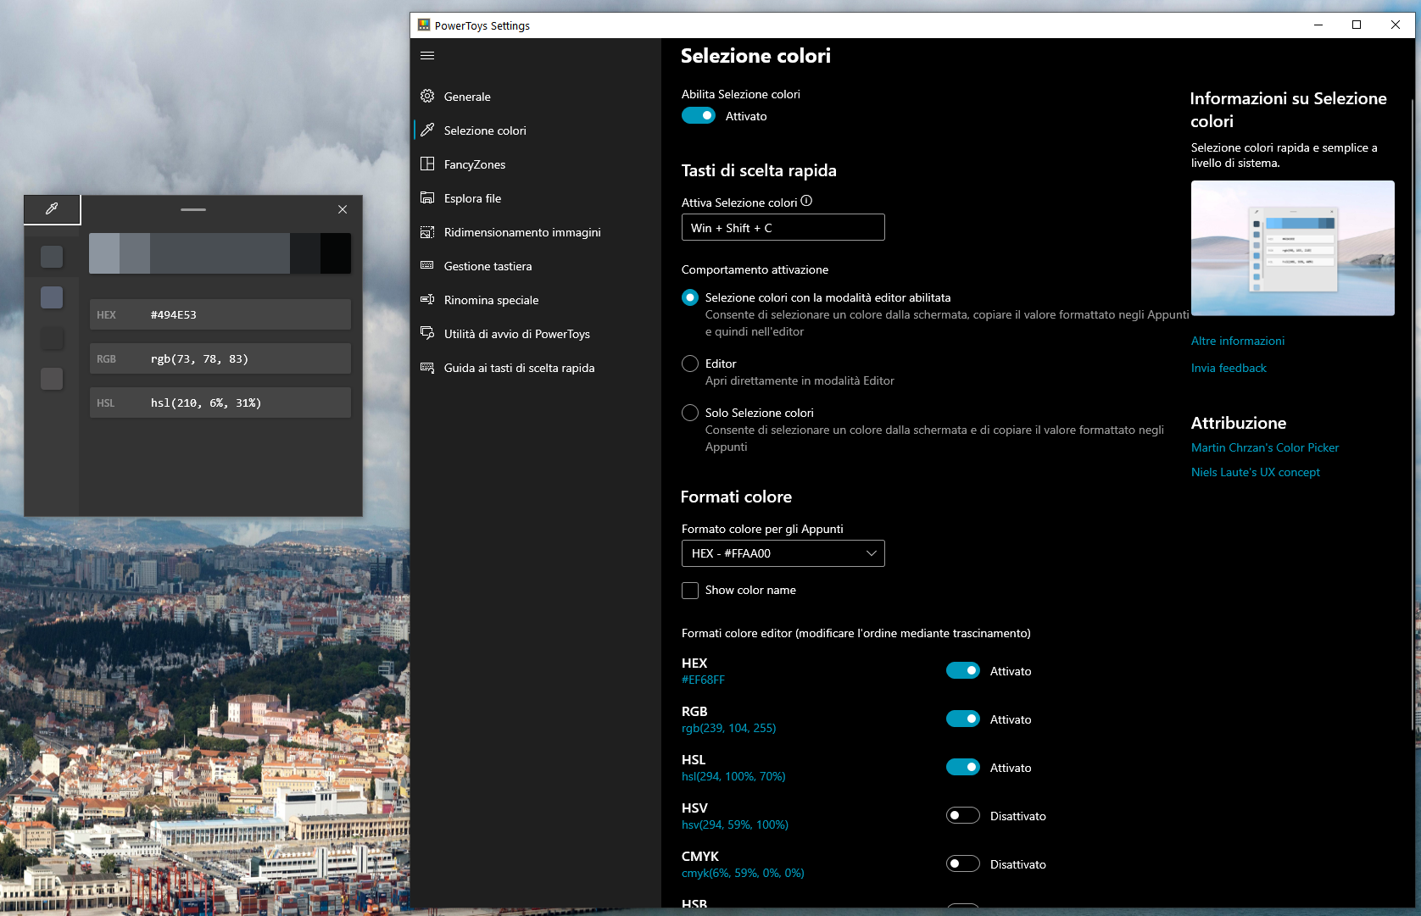Click the Ridimensionamento immagini icon
The width and height of the screenshot is (1421, 916).
(x=427, y=231)
